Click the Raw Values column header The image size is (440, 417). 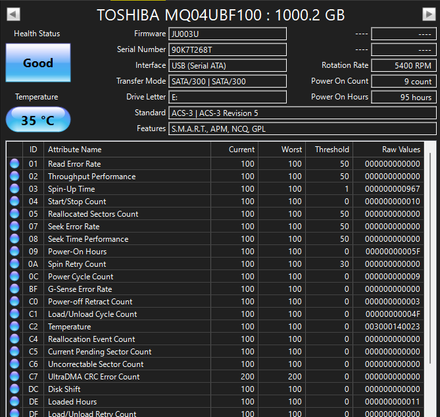click(x=388, y=149)
